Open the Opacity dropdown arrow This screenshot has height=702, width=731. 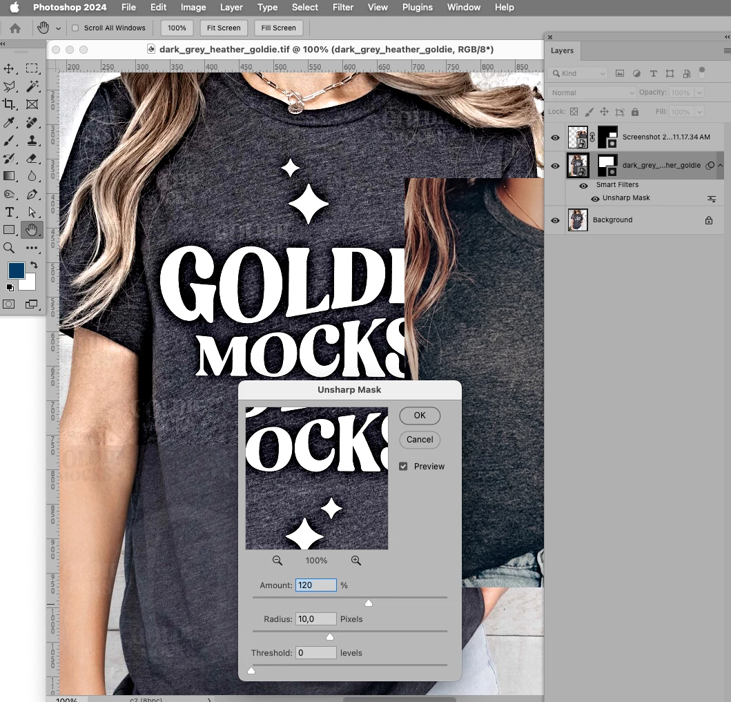coord(699,92)
